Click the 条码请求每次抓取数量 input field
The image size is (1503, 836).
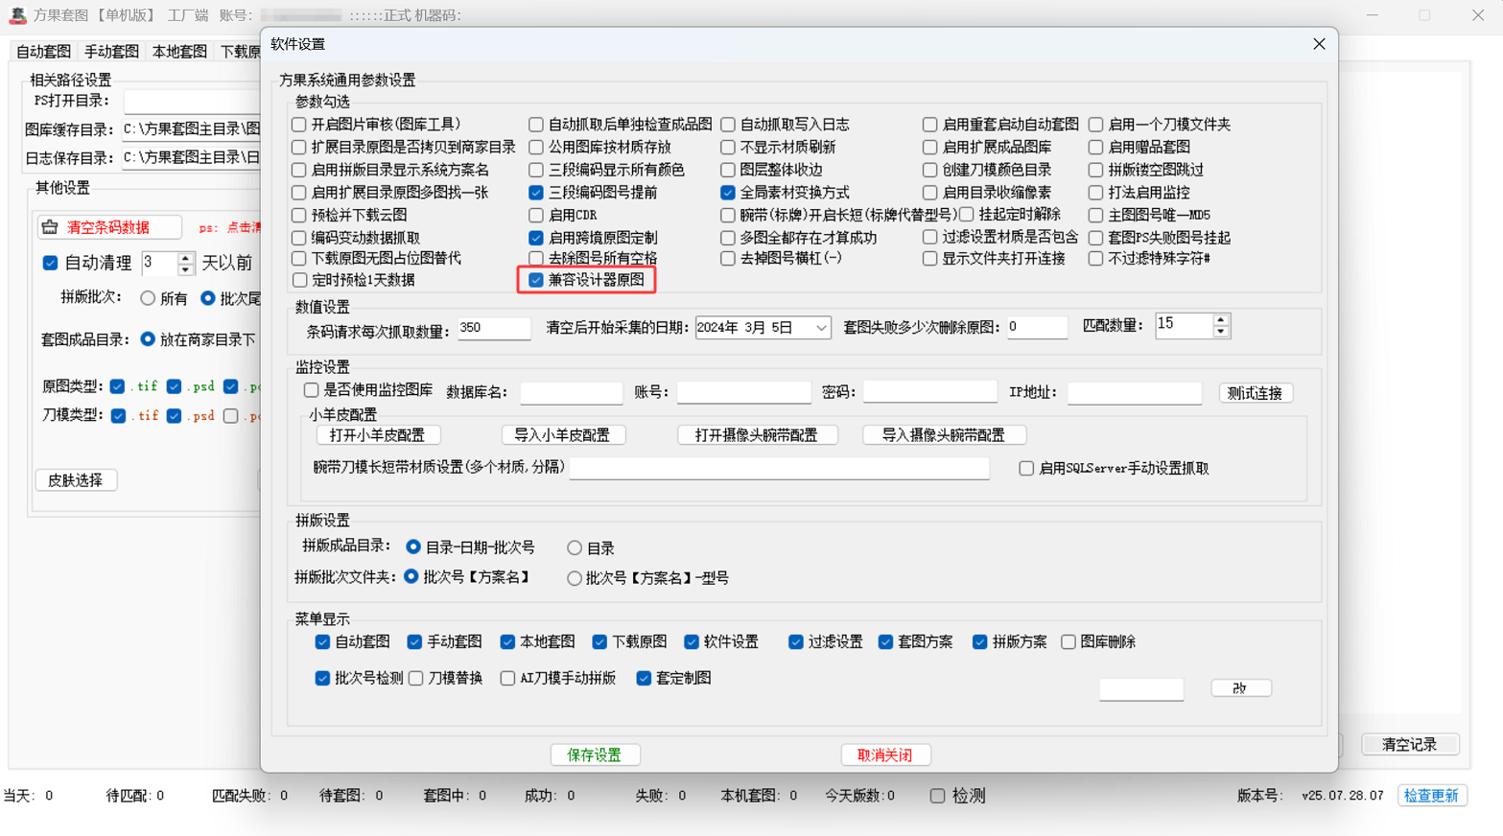tap(494, 328)
